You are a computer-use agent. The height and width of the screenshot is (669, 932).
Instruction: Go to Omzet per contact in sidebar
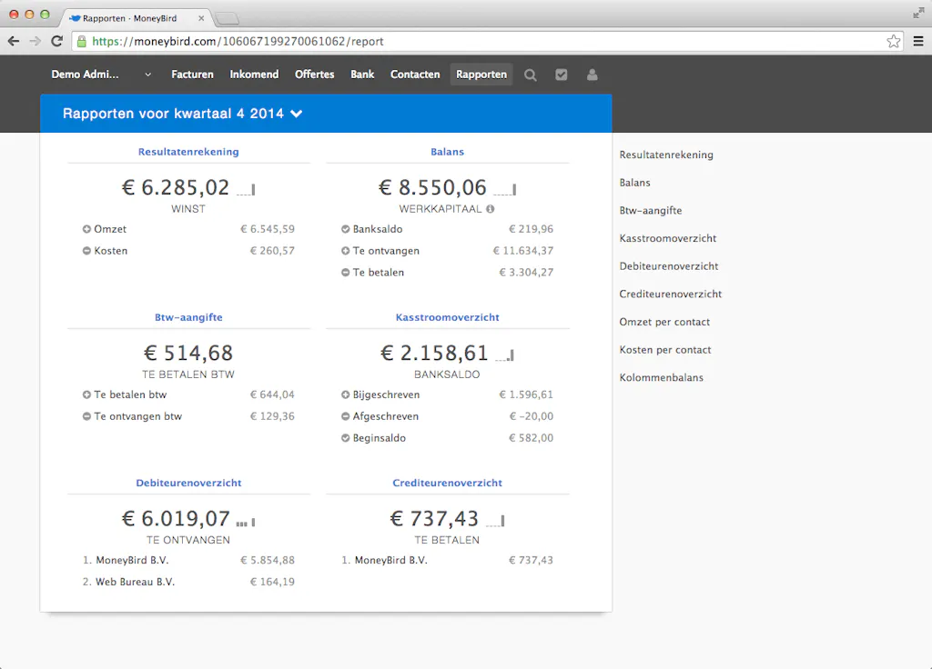(664, 323)
